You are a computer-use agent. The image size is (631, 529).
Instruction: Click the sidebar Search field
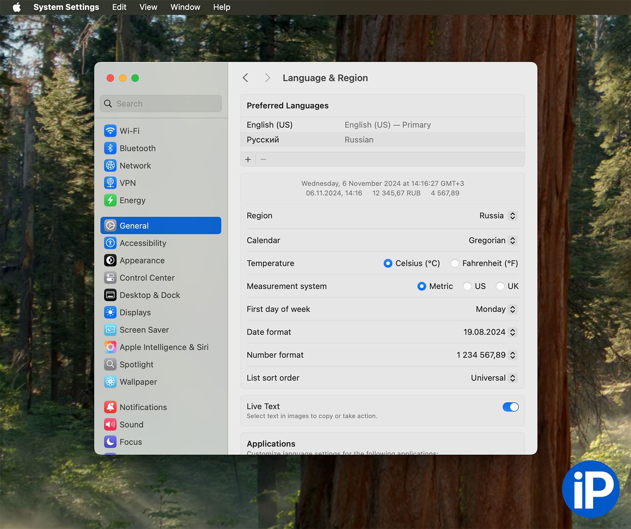click(161, 103)
